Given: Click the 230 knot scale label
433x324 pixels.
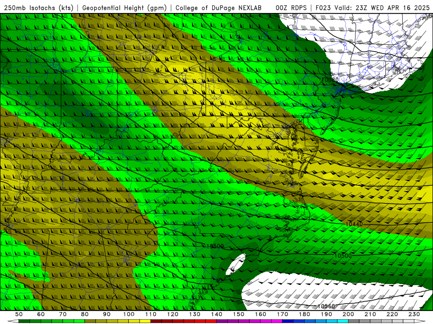Looking at the screenshot, I should coord(414,314).
